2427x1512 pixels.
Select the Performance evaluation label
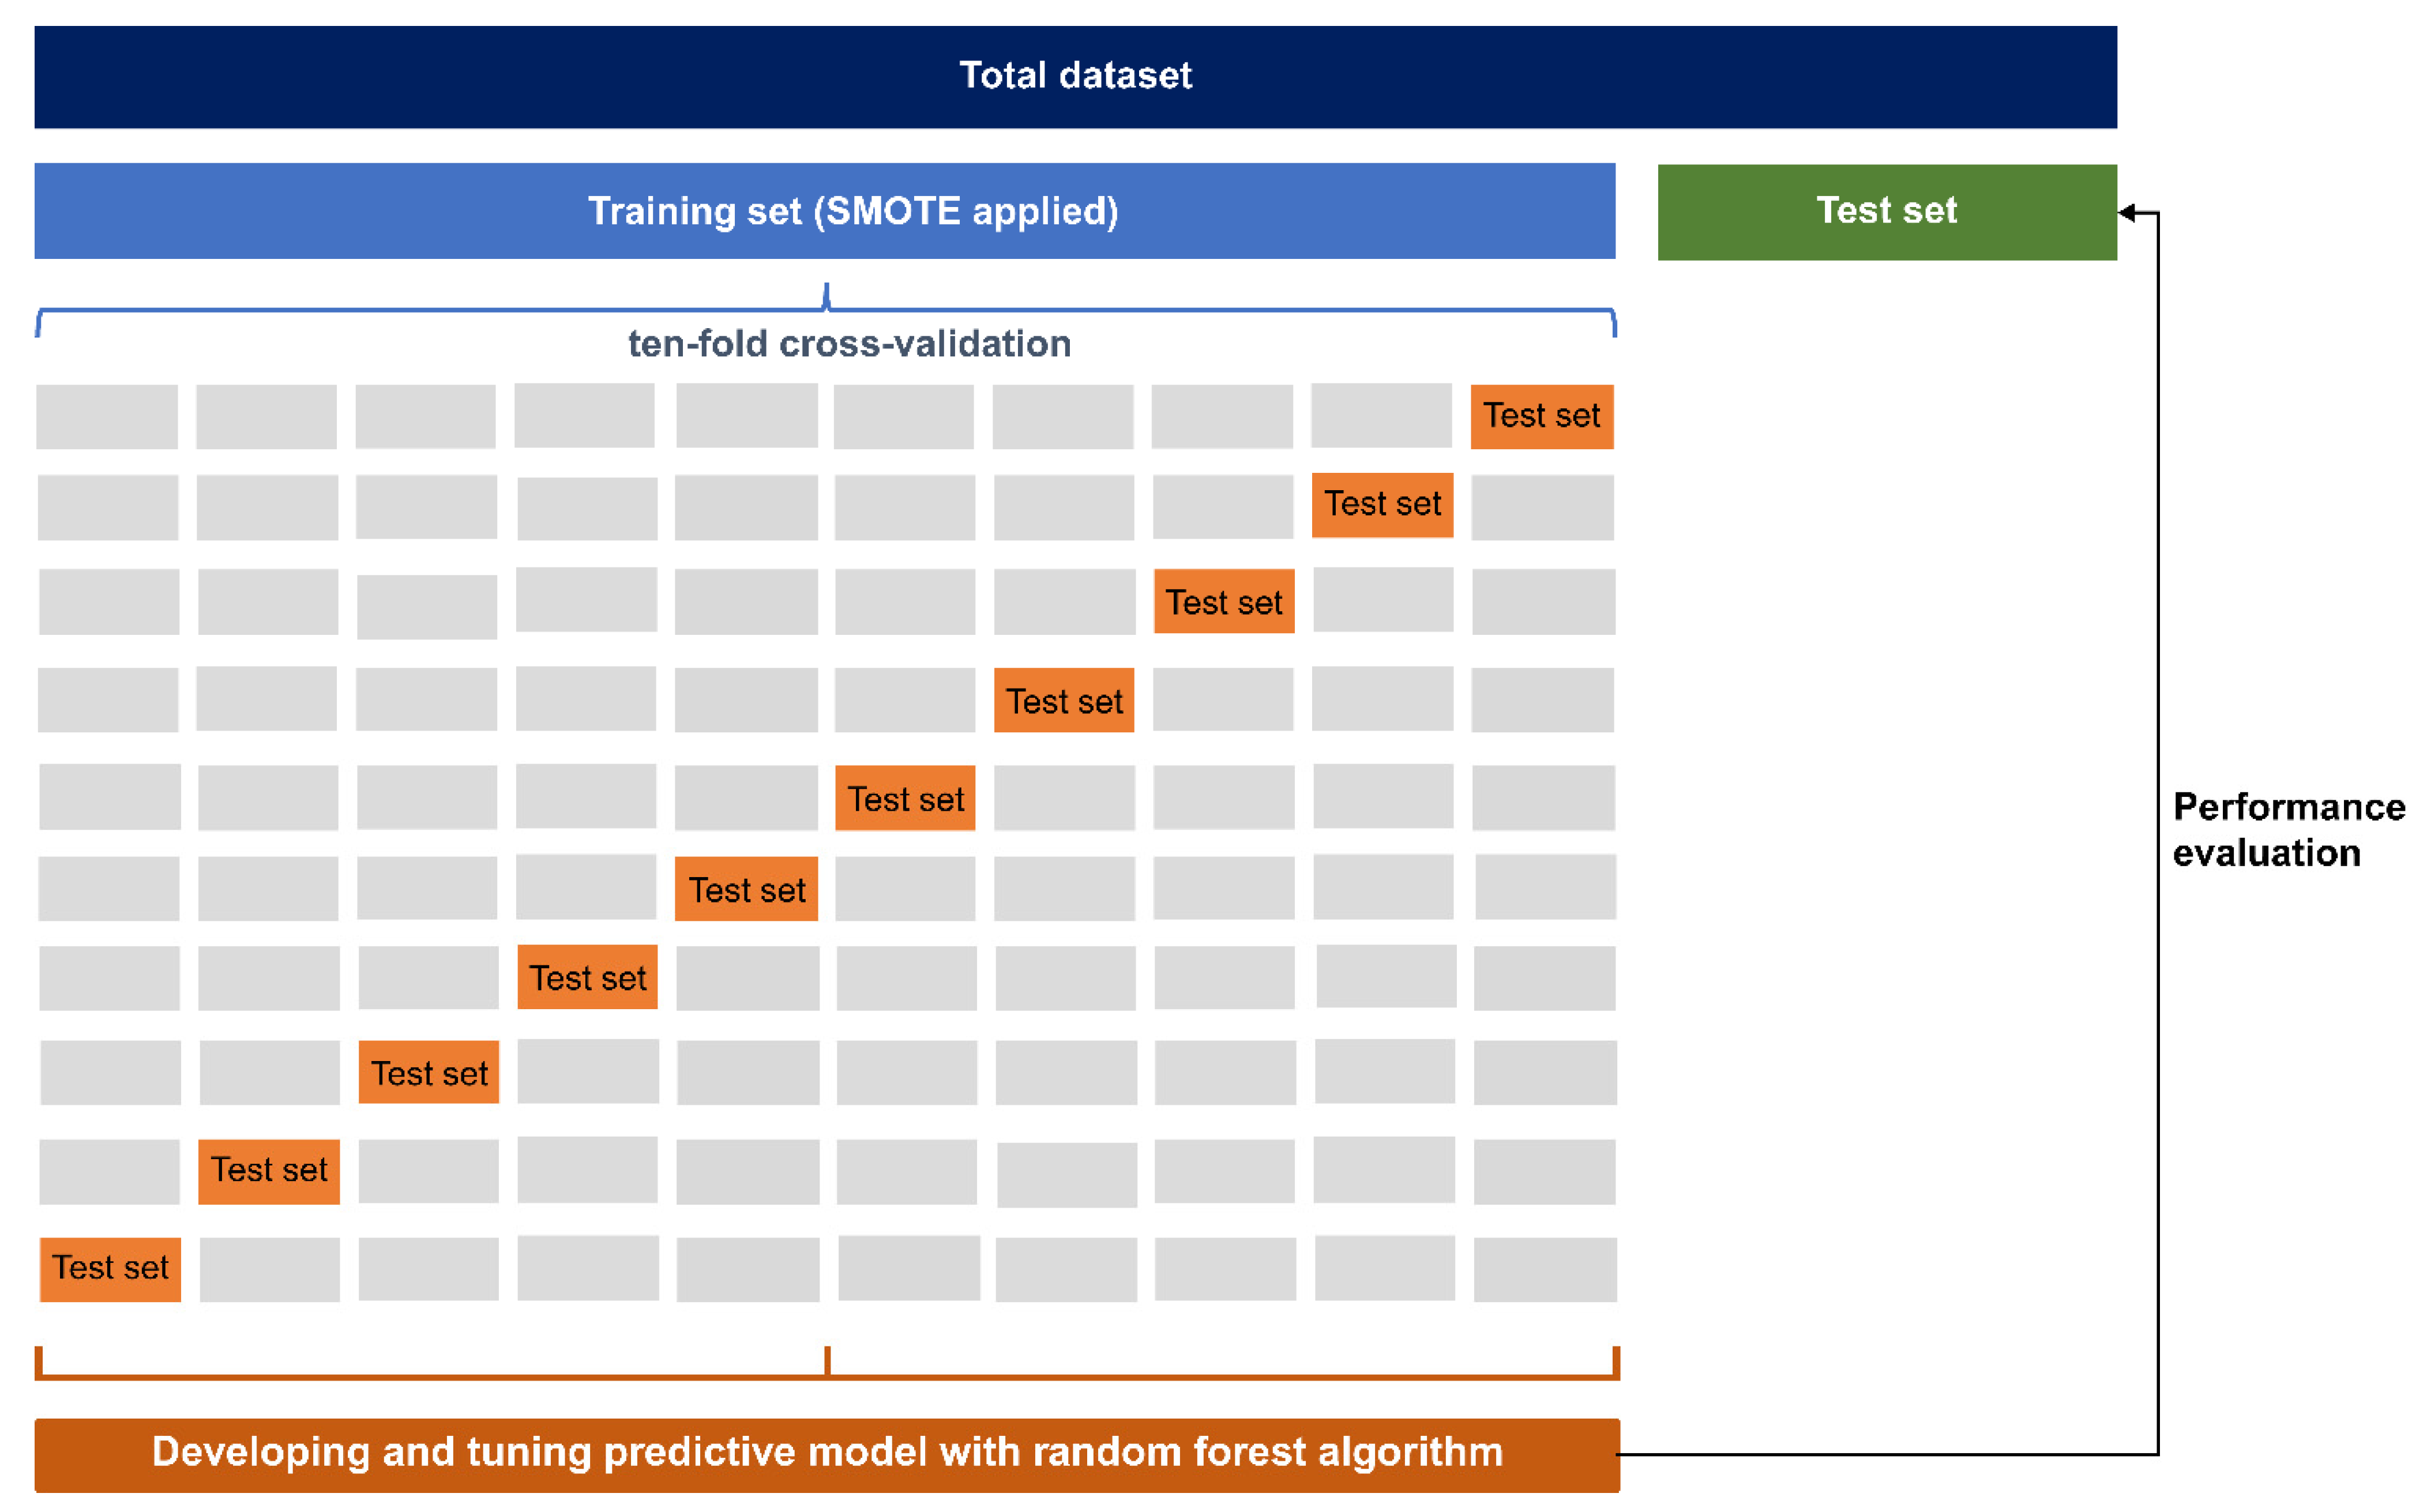(x=2288, y=829)
